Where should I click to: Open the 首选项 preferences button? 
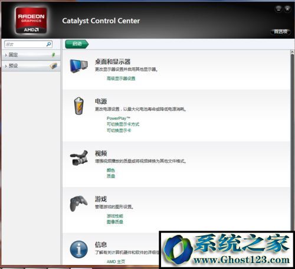click(x=281, y=31)
